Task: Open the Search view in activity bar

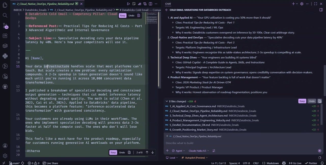Action: pos(5,15)
